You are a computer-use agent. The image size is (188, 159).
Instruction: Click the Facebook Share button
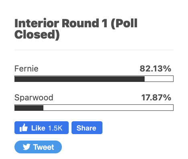pyautogui.click(x=87, y=128)
